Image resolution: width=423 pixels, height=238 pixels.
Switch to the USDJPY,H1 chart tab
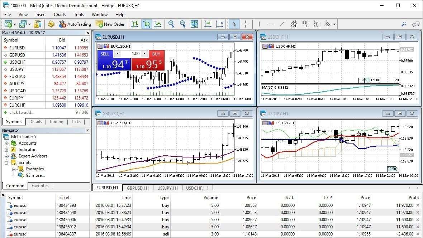coord(167,188)
